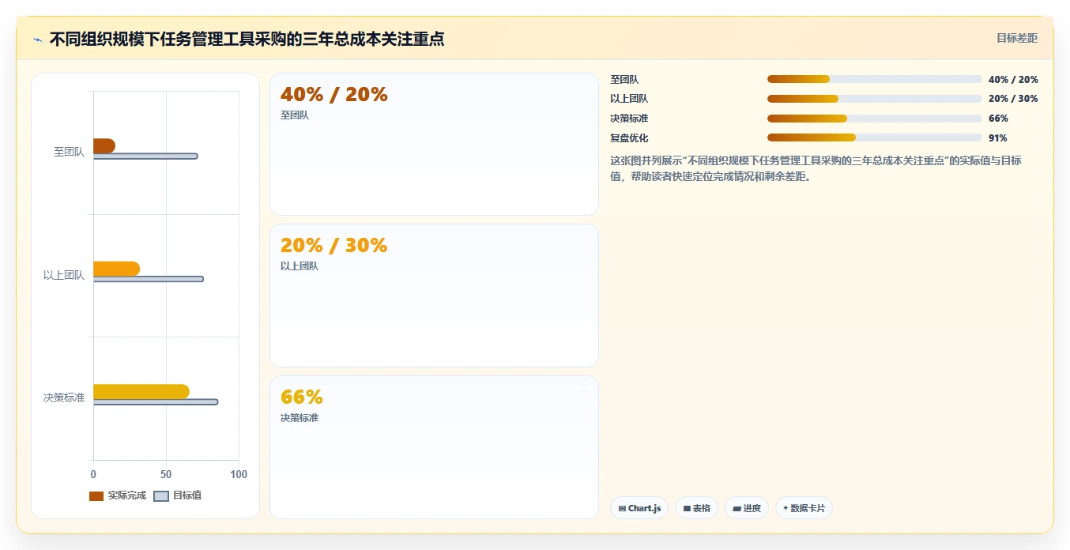
Task: Click the 100 tick label on the chart axis
Action: click(x=239, y=474)
